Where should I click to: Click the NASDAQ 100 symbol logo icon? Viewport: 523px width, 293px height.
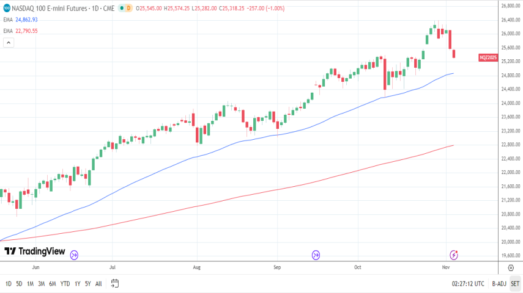pos(6,9)
